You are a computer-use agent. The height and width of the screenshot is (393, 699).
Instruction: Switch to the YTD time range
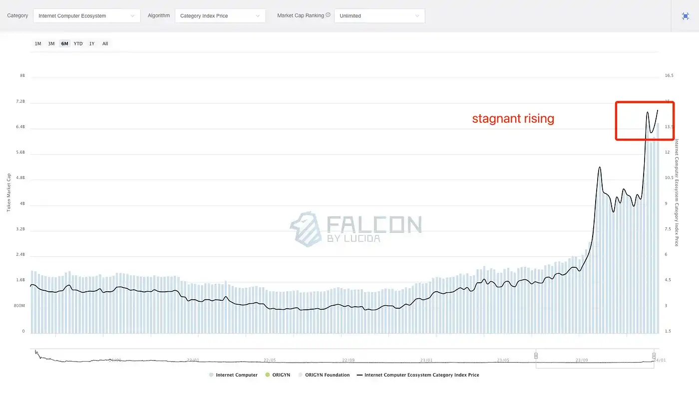[78, 44]
